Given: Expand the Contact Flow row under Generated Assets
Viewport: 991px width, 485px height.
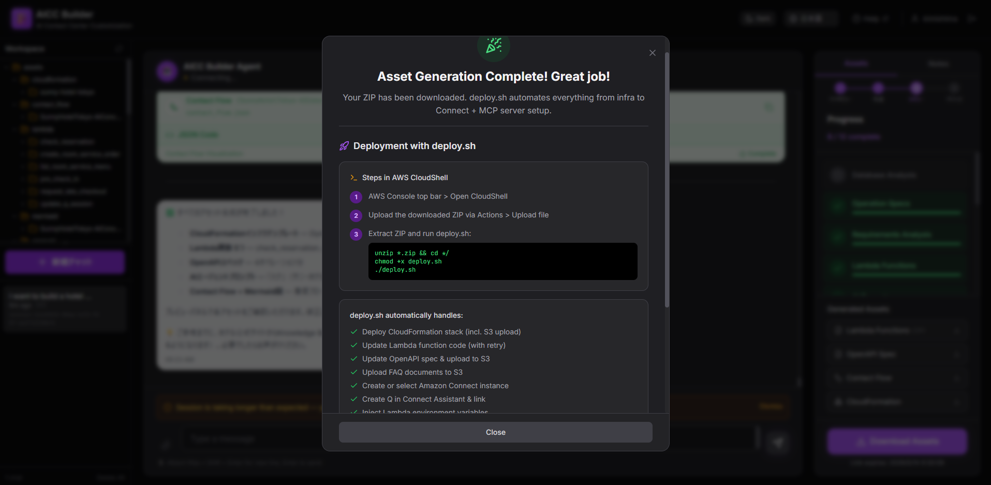Looking at the screenshot, I should click(897, 378).
